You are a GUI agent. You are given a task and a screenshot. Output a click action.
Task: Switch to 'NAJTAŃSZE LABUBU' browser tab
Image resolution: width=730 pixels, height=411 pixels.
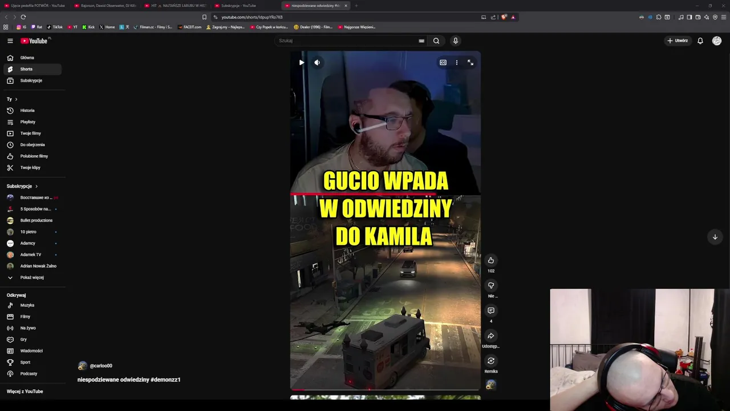(x=176, y=6)
